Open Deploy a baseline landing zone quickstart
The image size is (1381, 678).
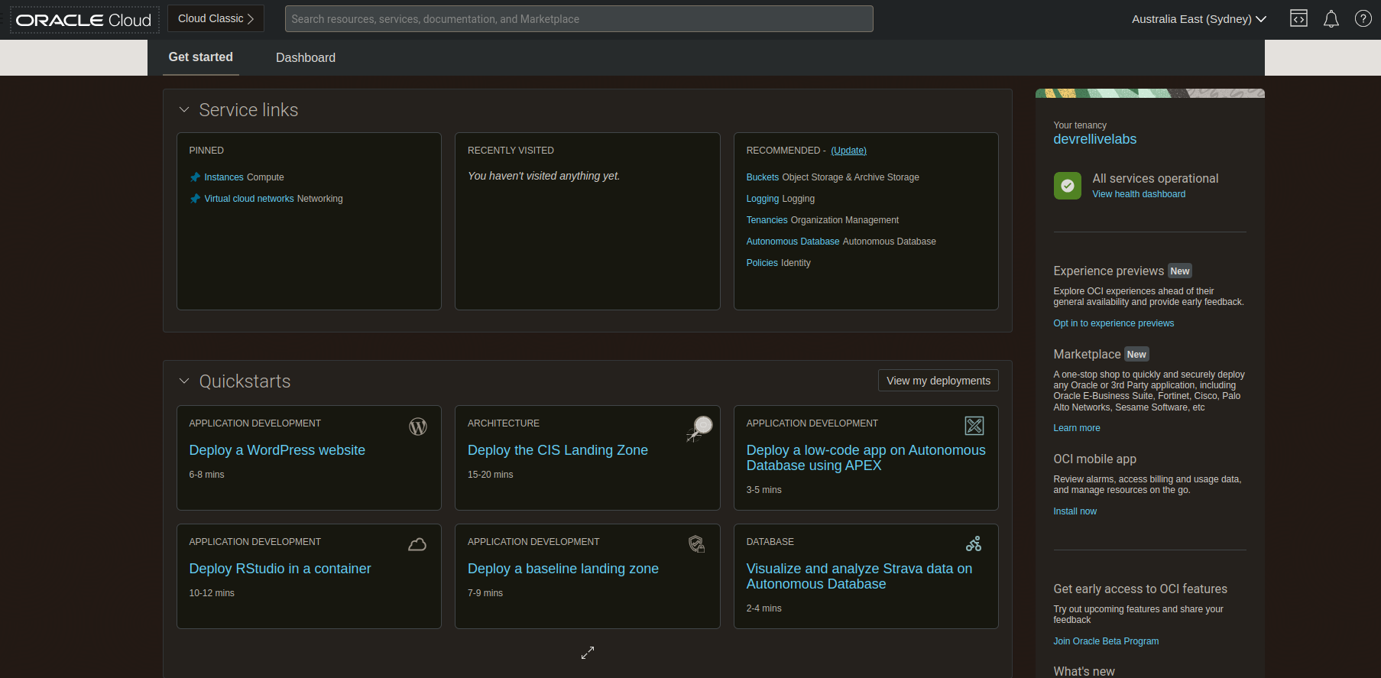point(563,569)
